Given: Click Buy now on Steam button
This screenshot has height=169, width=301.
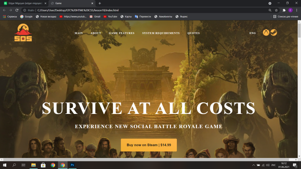Looking at the screenshot, I should (x=149, y=145).
